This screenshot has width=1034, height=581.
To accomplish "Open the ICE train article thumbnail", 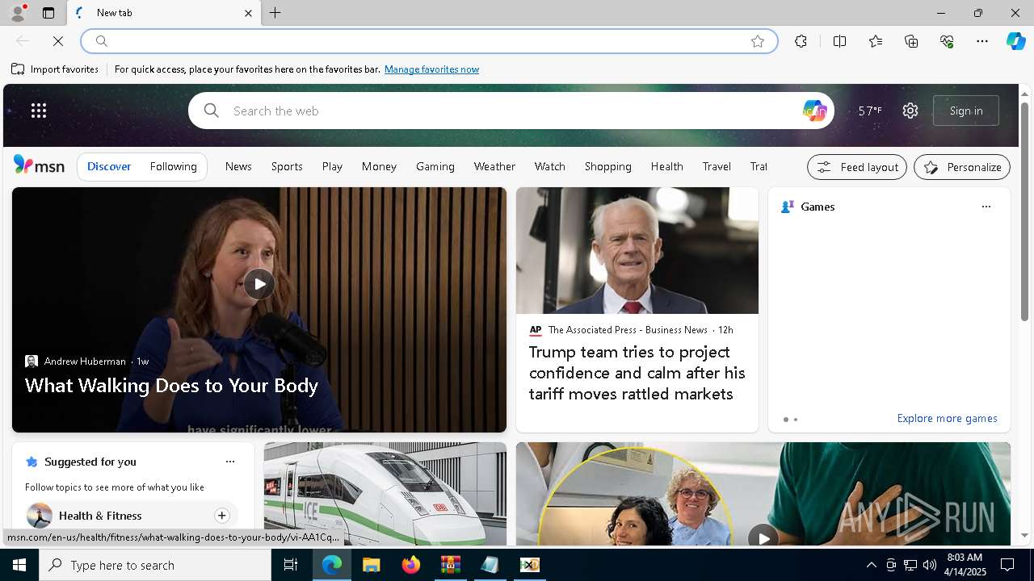I will [385, 494].
